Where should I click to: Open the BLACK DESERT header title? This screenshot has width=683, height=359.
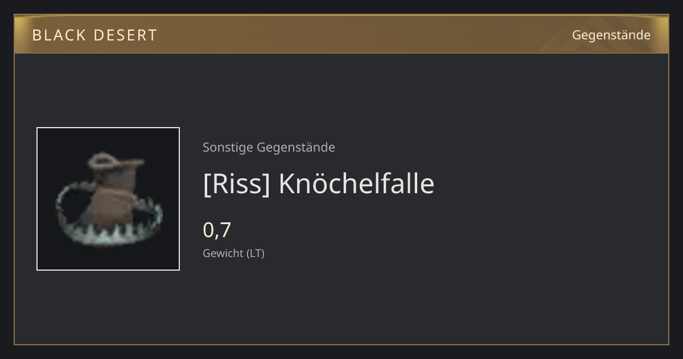tap(94, 35)
